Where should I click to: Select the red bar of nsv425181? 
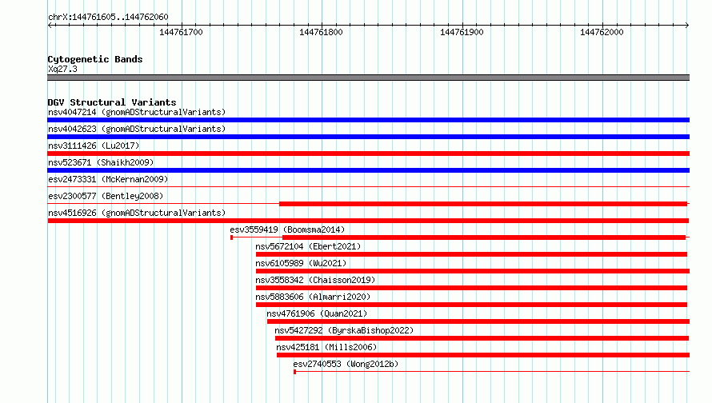pyautogui.click(x=483, y=355)
